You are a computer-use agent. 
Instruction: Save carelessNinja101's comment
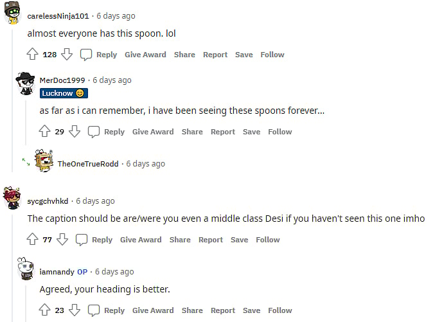(244, 55)
